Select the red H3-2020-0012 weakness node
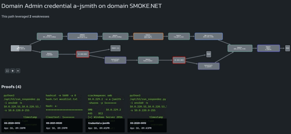The width and height of the screenshot is (291, 134). point(83,54)
